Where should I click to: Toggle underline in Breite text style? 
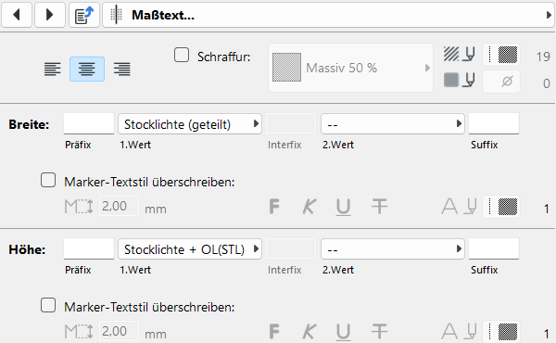[x=343, y=207]
